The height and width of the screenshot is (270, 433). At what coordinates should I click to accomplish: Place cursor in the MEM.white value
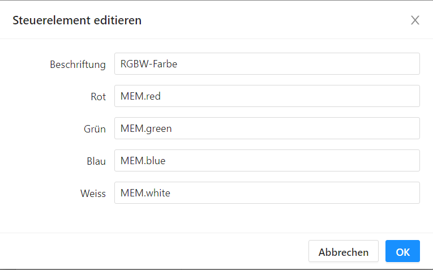[145, 193]
